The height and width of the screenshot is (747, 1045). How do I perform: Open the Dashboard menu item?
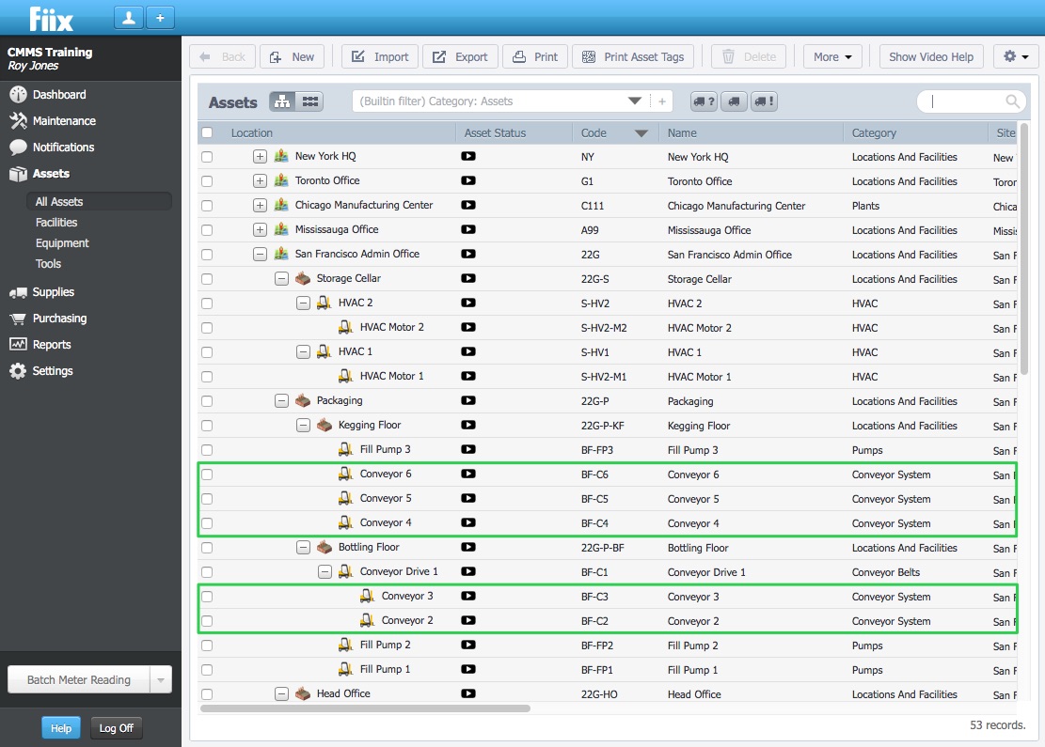(x=59, y=95)
